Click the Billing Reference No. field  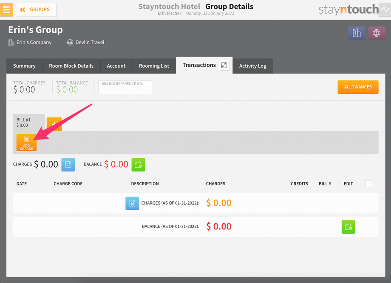[x=125, y=87]
